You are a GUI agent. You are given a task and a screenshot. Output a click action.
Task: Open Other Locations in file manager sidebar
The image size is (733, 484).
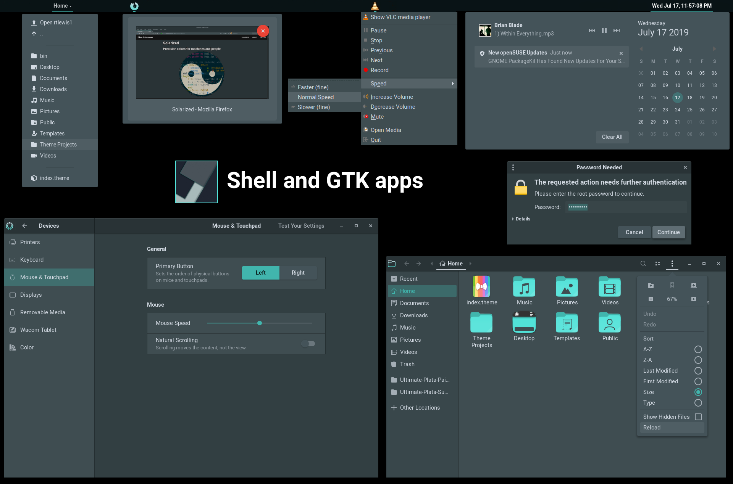[422, 408]
